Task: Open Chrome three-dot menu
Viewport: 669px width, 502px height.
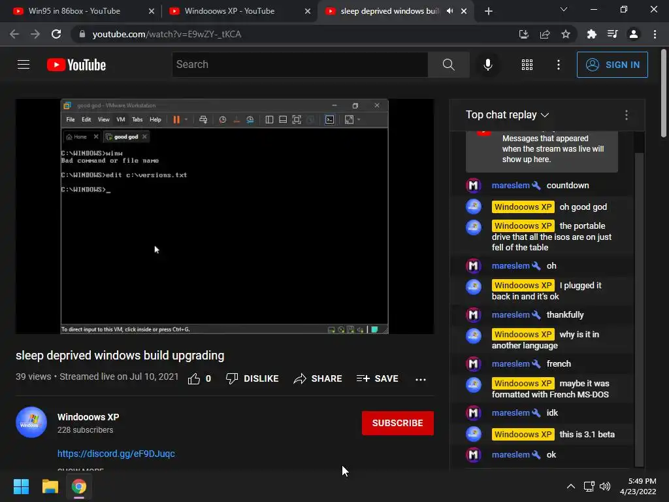Action: 655,34
